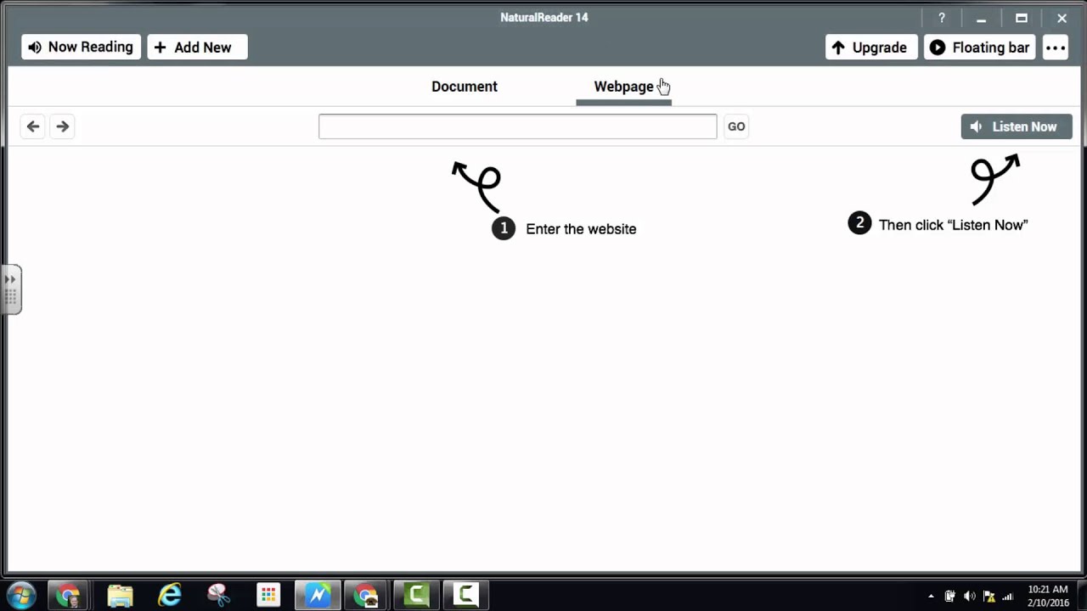Screen dimensions: 1087x611
Task: Click the NaturalReader blue taskbar icon
Action: coord(318,595)
